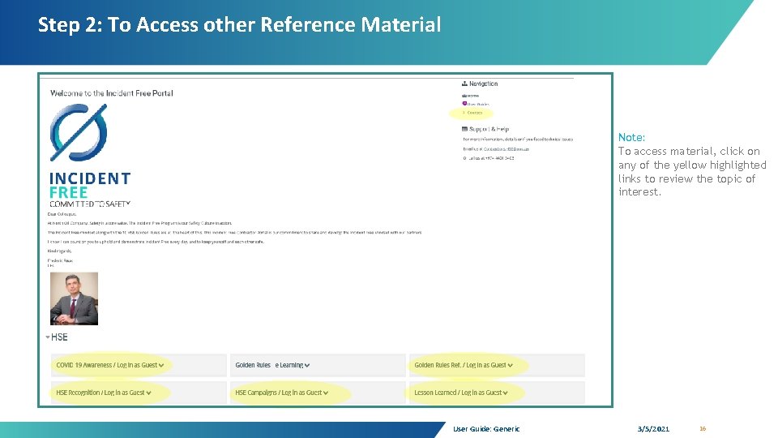The image size is (778, 438).
Task: Click the purple User Guides icon
Action: tap(464, 104)
